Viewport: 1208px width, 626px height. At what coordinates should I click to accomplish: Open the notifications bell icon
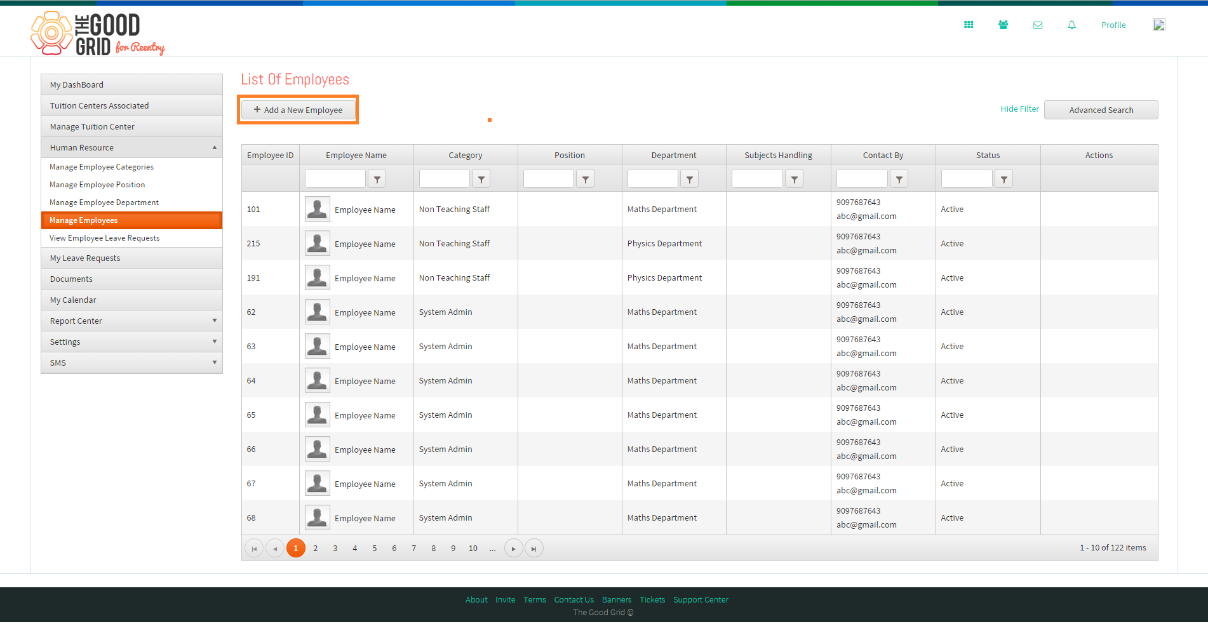point(1072,25)
